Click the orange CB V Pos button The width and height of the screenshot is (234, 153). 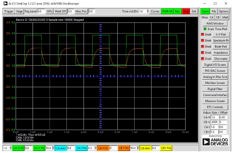coord(124,148)
